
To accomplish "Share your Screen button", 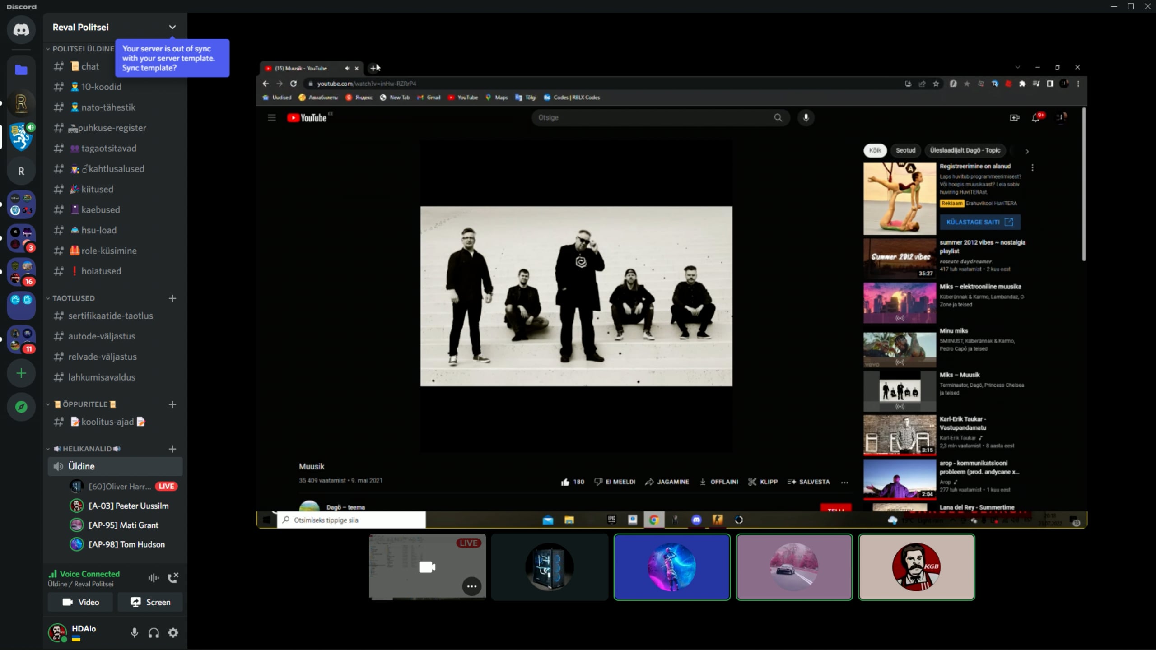I will pos(150,602).
